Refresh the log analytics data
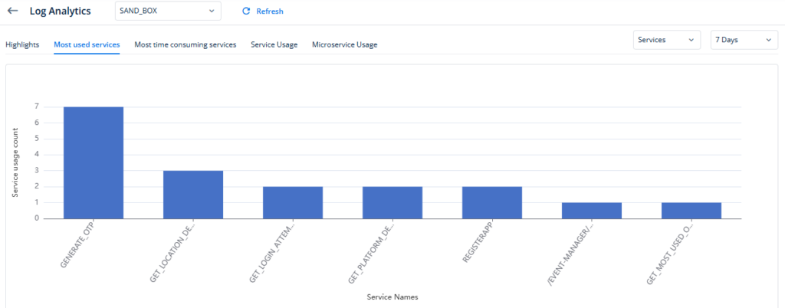Image resolution: width=785 pixels, height=308 pixels. [x=262, y=11]
